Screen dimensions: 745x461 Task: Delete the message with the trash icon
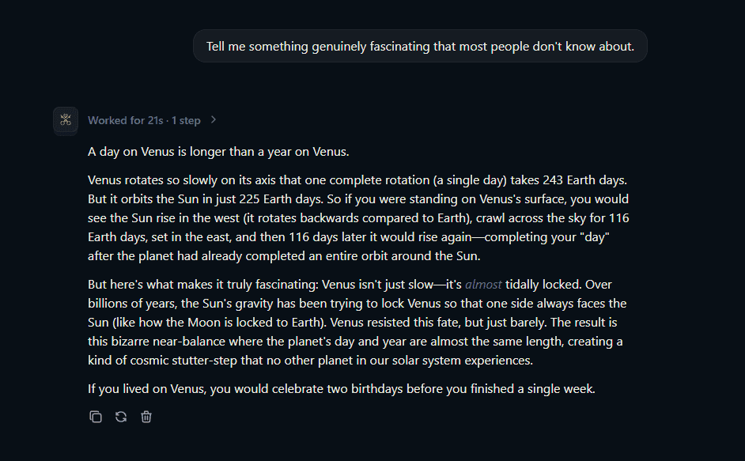click(146, 417)
